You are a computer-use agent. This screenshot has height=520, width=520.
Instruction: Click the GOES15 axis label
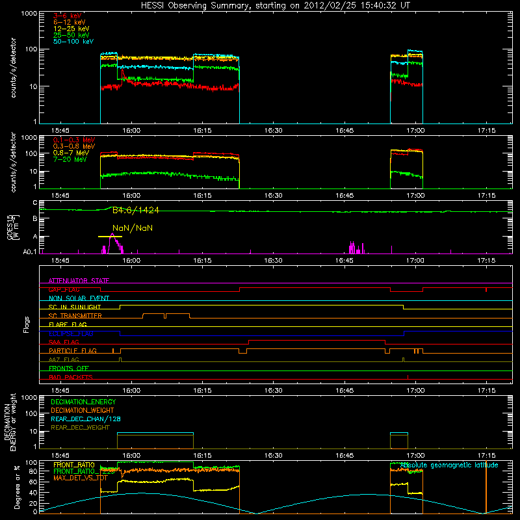13,227
